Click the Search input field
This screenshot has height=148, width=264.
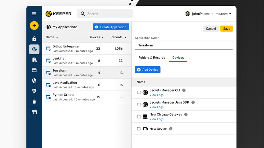point(105,14)
